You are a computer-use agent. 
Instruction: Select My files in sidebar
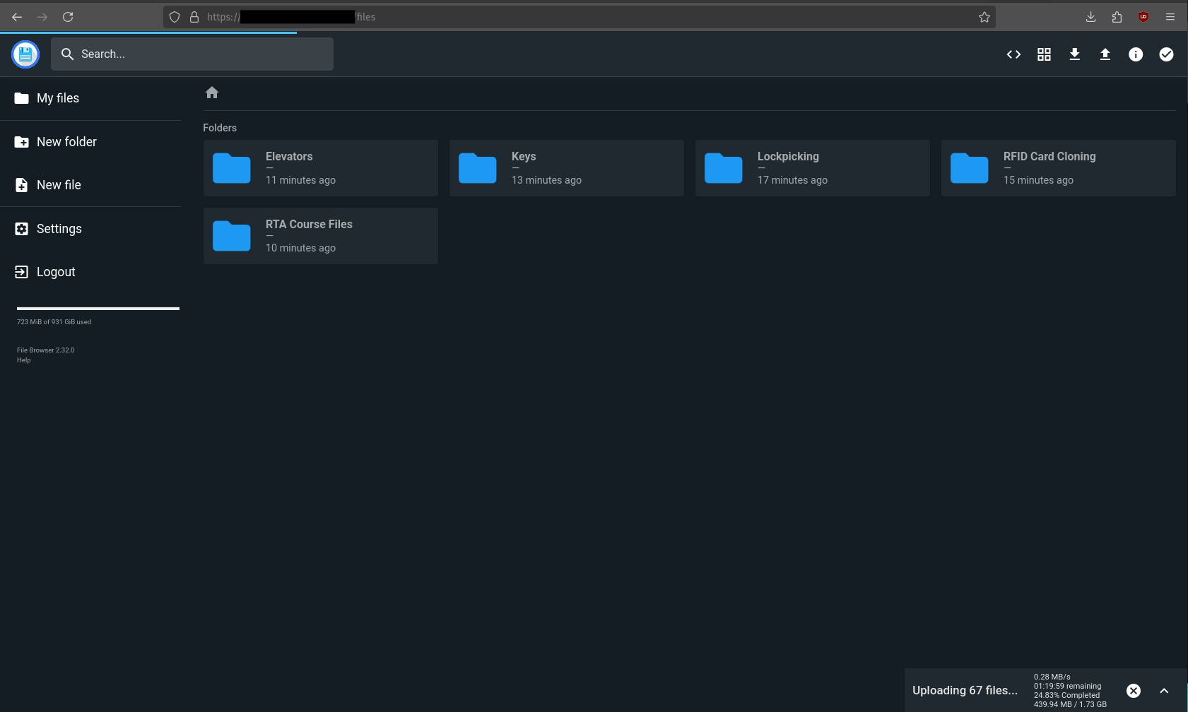(57, 98)
